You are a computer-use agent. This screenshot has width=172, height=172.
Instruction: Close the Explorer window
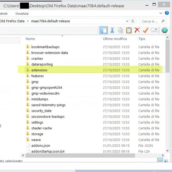click(164, 5)
